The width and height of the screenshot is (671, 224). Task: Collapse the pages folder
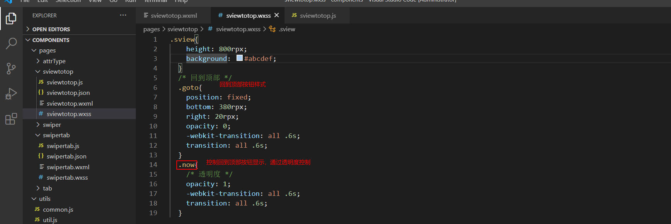pyautogui.click(x=34, y=51)
